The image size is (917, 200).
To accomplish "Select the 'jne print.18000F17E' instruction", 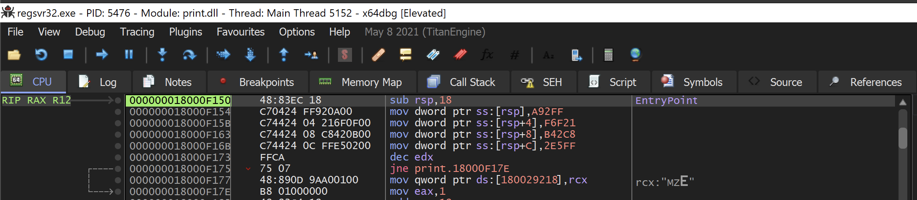I will tap(449, 169).
